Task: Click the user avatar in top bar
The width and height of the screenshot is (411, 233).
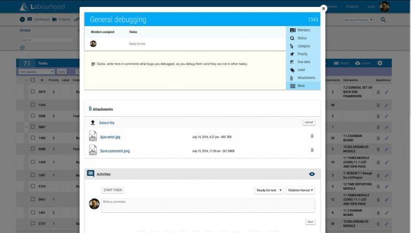Action: click(x=384, y=6)
